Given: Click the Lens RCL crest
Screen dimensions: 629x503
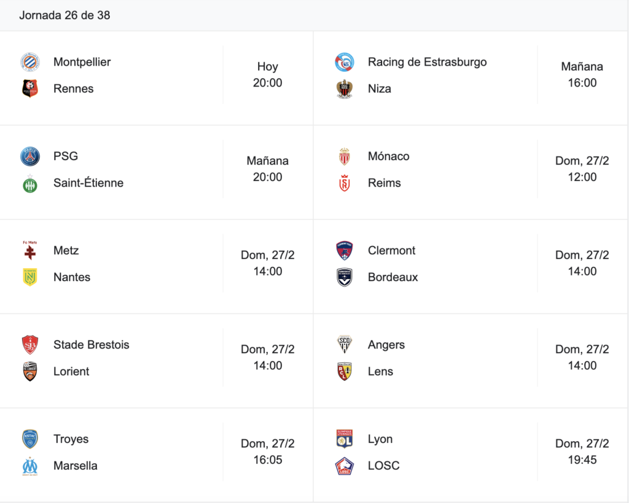Looking at the screenshot, I should point(345,371).
